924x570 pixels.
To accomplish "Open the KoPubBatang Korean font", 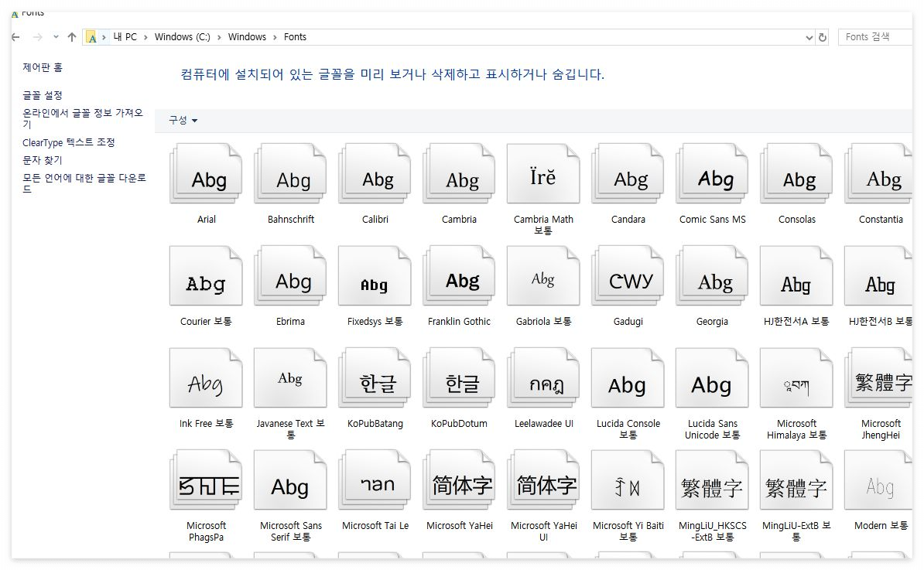I will pos(375,378).
